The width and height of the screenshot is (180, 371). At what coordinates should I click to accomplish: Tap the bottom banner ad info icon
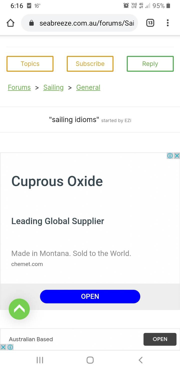(10, 347)
